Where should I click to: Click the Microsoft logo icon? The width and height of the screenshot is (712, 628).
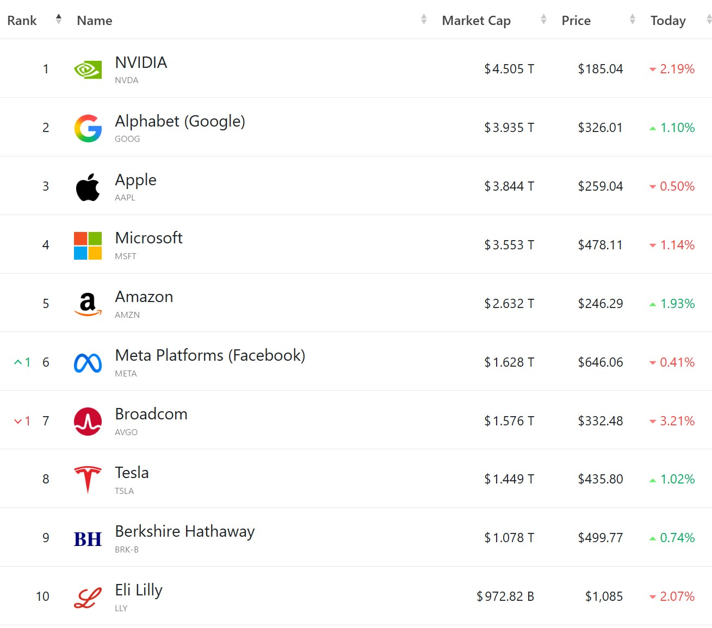click(88, 246)
